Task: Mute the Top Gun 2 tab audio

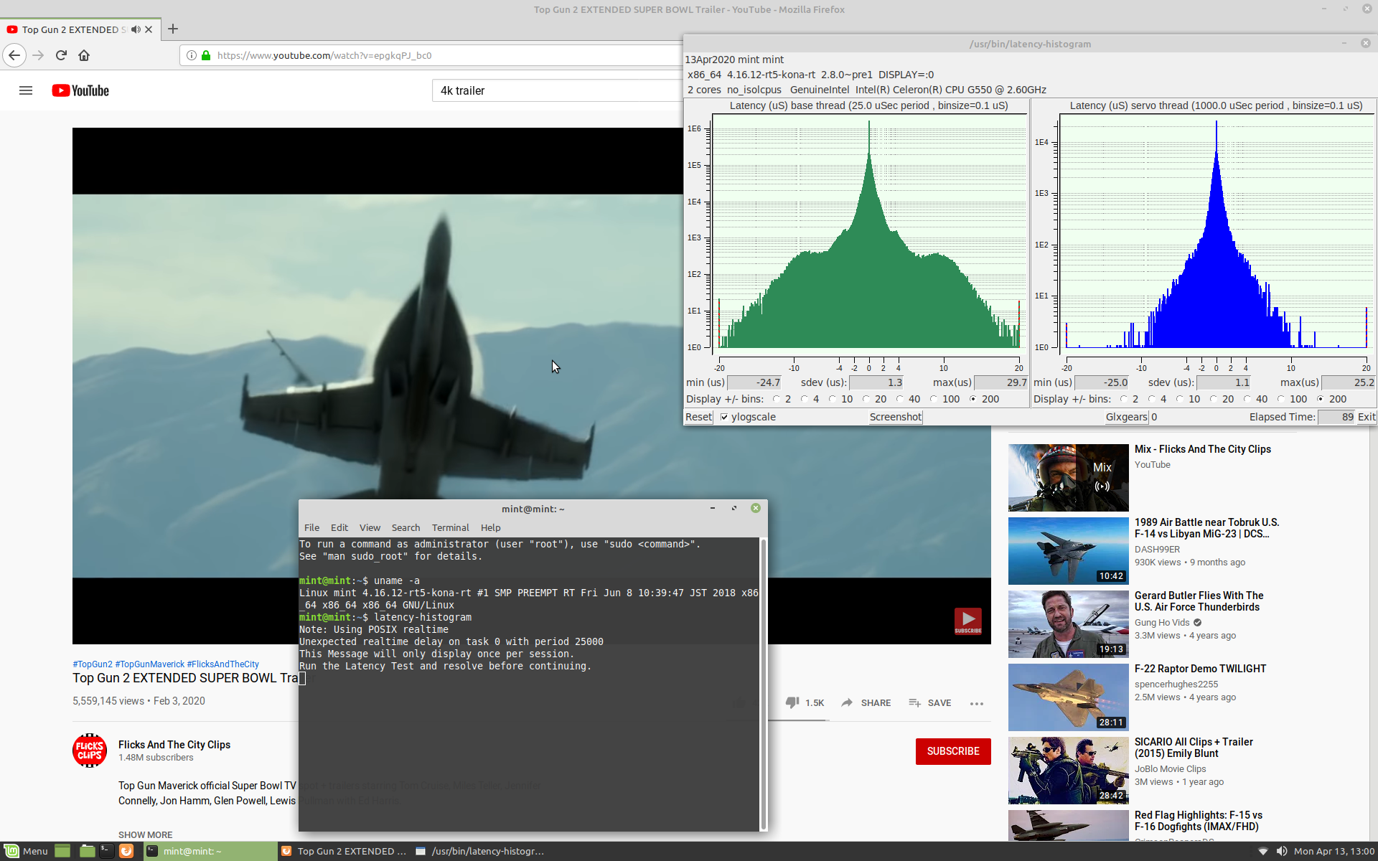Action: tap(136, 29)
